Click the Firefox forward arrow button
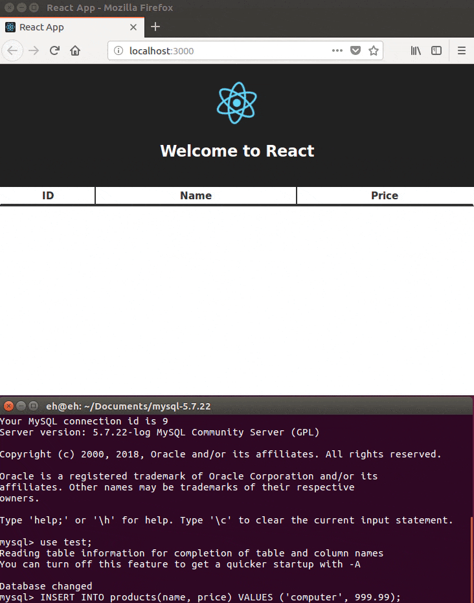The width and height of the screenshot is (474, 603). click(34, 50)
